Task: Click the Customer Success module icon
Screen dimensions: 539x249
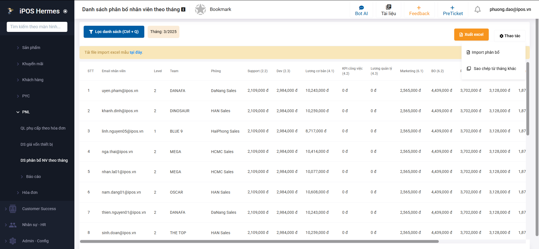Action: [x=13, y=209]
